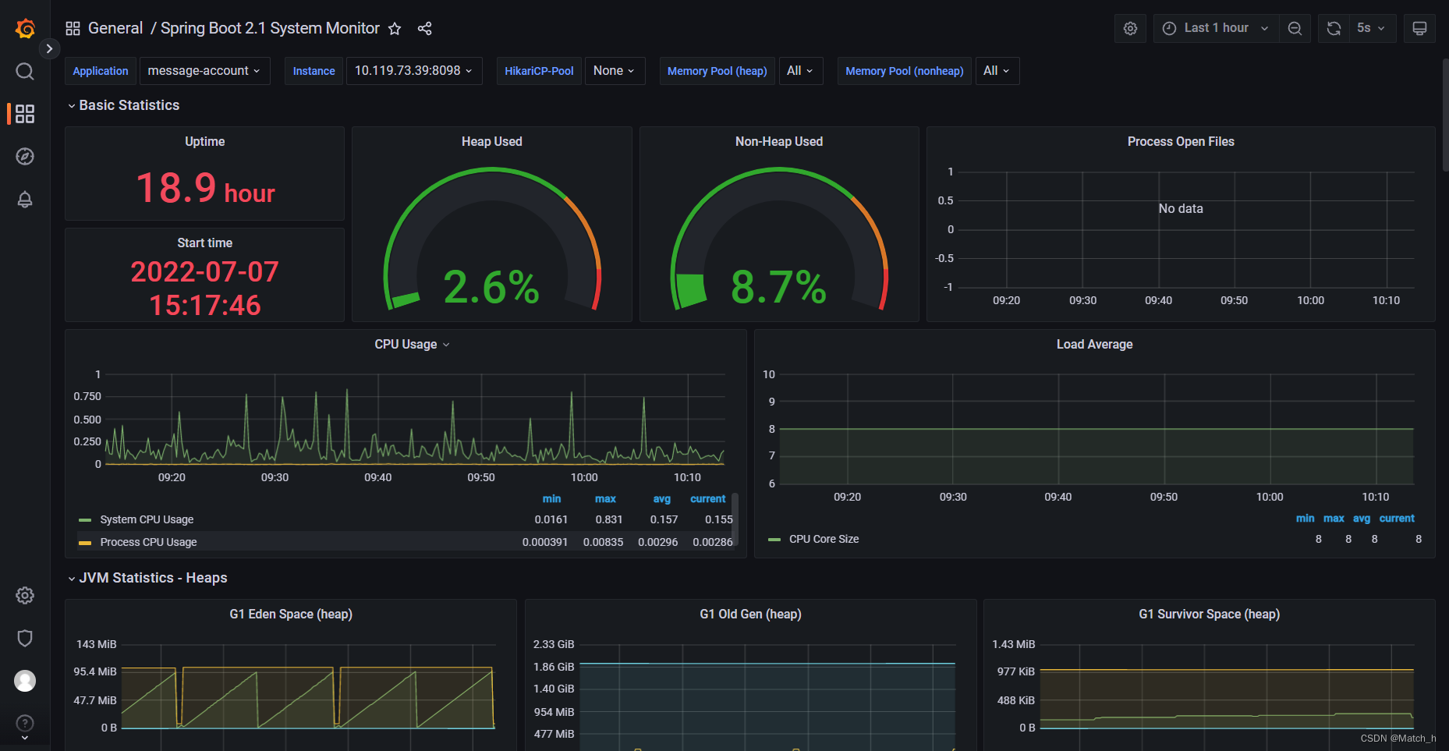
Task: Click the HikariCP-Pool variable label
Action: [539, 71]
